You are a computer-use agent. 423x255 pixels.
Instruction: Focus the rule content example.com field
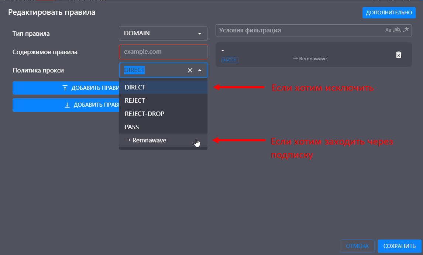(163, 52)
